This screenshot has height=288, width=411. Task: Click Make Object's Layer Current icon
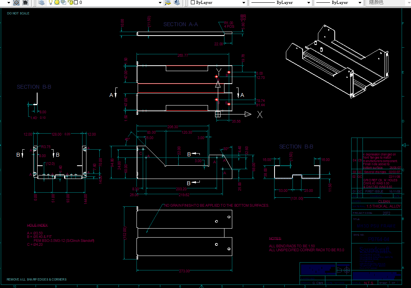167,3
